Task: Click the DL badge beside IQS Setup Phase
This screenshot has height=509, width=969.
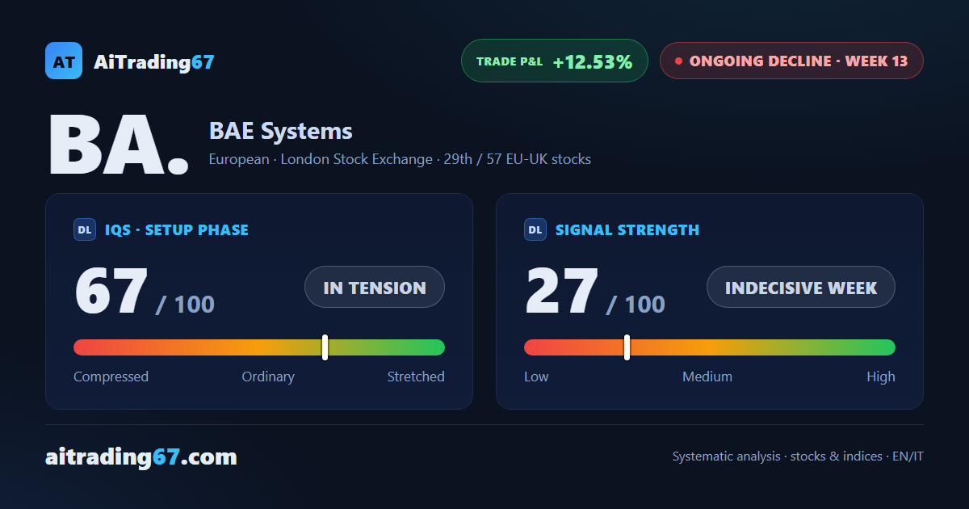Action: [x=85, y=229]
